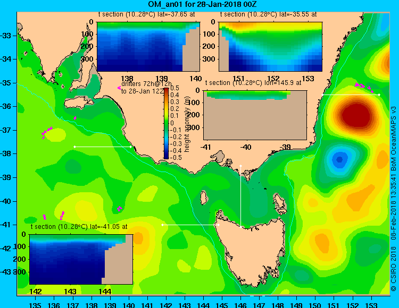Click the longitude axis label 153 on the bottom axis
Screen dimensions: 399x308
click(x=371, y=305)
